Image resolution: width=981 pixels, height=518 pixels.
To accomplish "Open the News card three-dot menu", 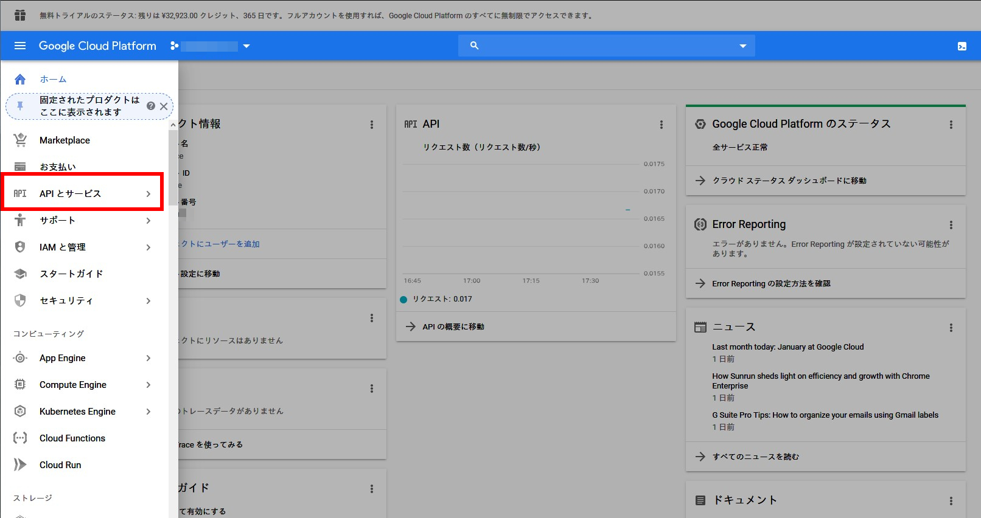I will (951, 328).
